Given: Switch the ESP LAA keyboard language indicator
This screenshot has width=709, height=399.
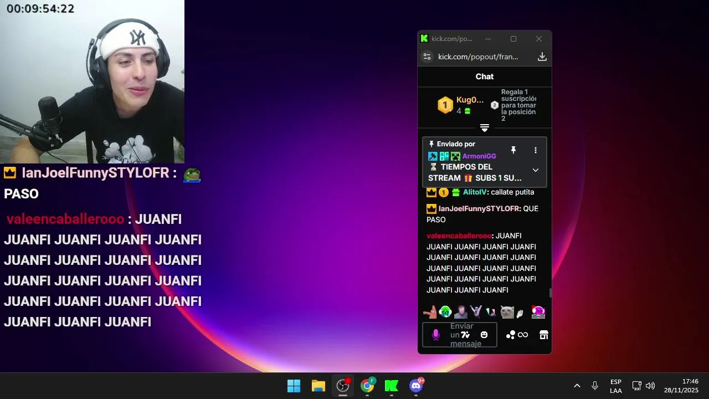Looking at the screenshot, I should (616, 386).
